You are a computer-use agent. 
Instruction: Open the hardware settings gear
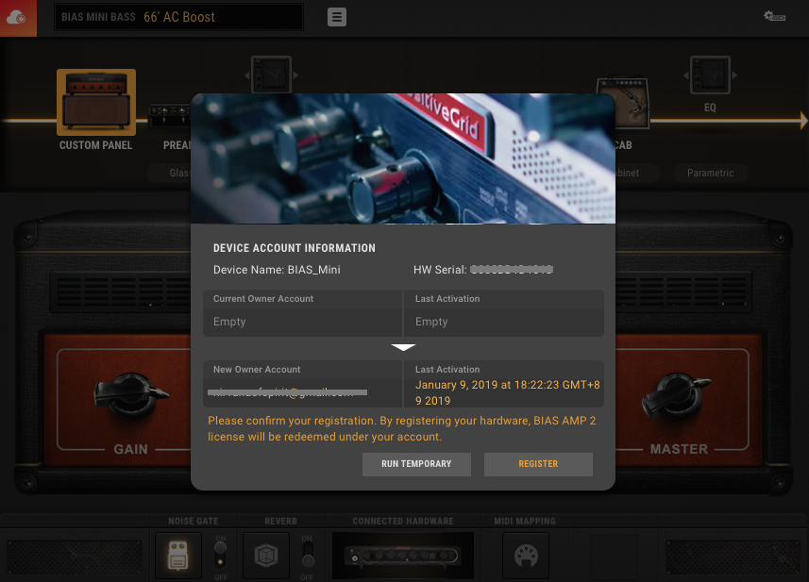click(x=774, y=14)
